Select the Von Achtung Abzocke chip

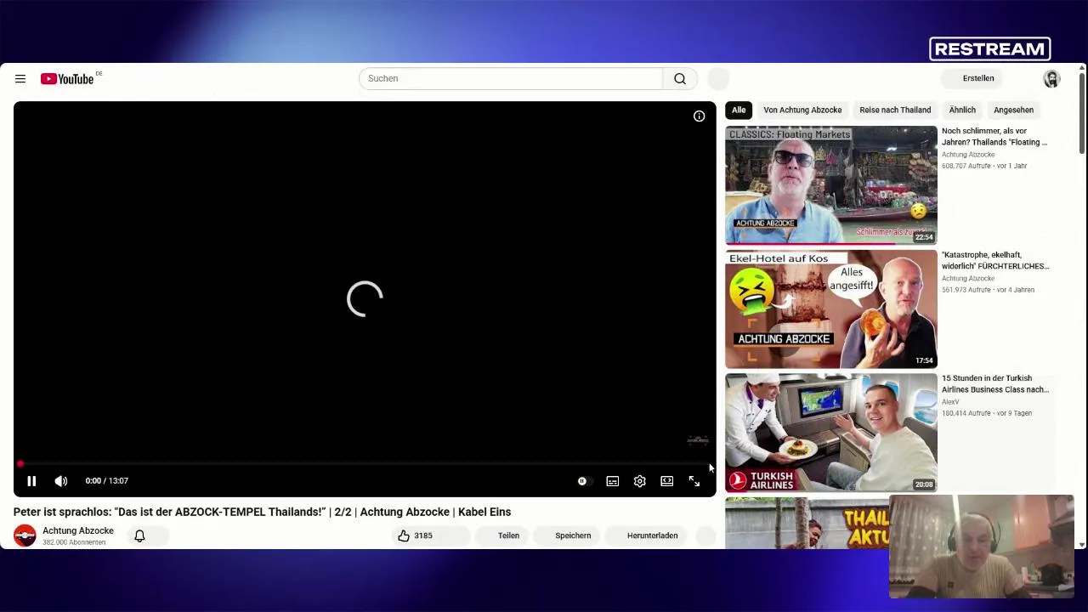click(x=802, y=110)
